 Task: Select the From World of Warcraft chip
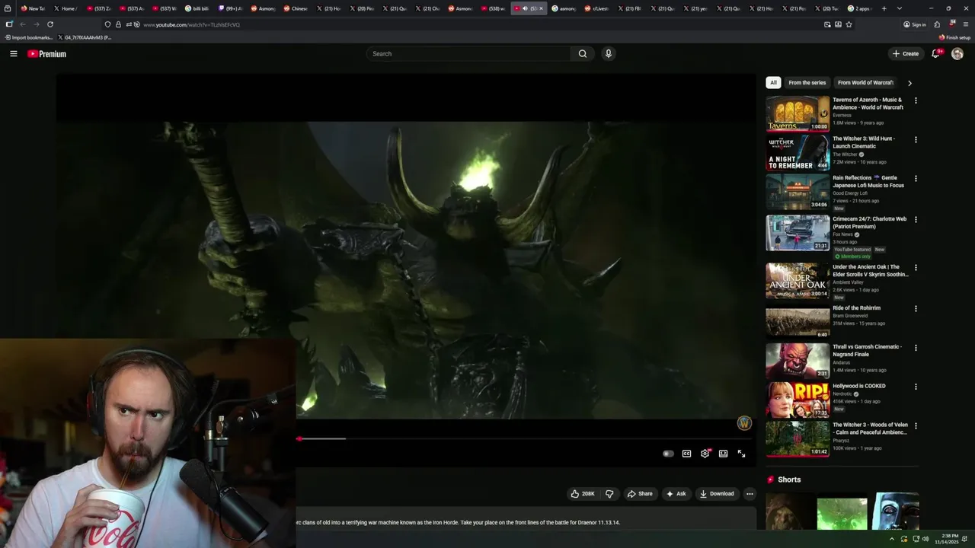coord(865,82)
